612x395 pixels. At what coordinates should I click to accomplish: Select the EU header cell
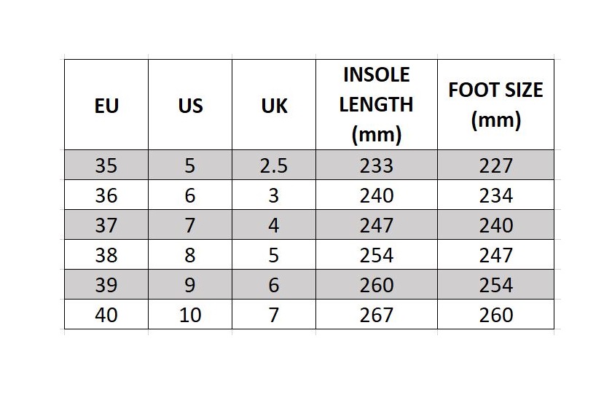pos(106,105)
